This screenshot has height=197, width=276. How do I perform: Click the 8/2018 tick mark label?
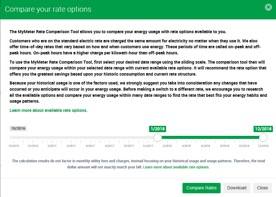point(225,146)
